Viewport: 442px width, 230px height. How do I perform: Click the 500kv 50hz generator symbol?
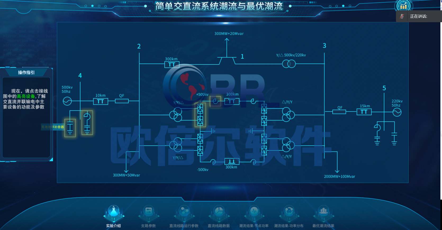(x=67, y=101)
